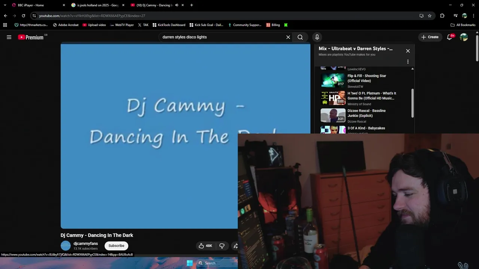Click the page vertical scrollbar

pos(477,49)
